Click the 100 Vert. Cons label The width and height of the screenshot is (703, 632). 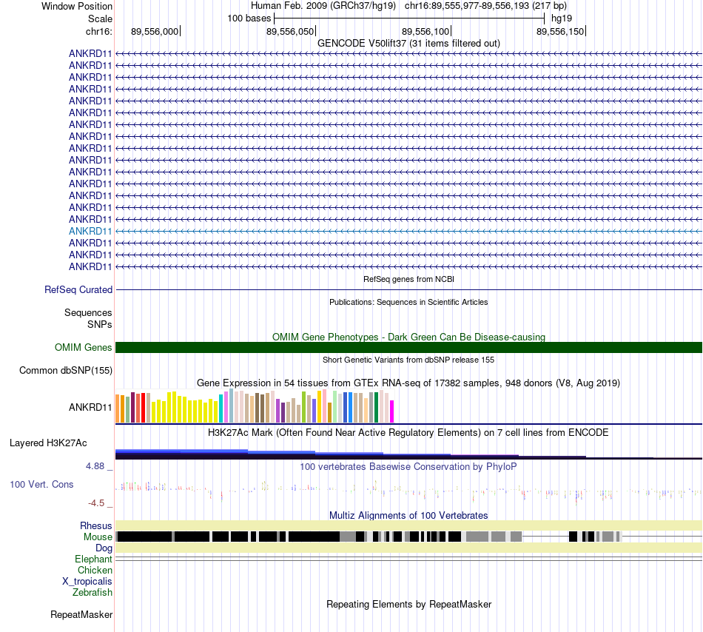[x=41, y=484]
